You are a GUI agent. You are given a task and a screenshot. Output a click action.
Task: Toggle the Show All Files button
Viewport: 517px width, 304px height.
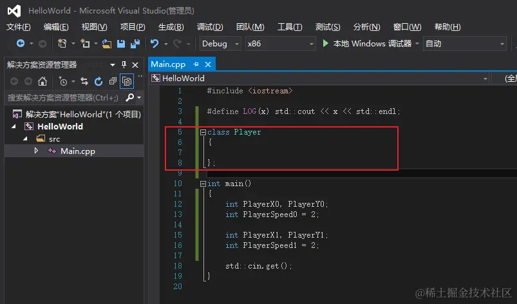point(127,81)
